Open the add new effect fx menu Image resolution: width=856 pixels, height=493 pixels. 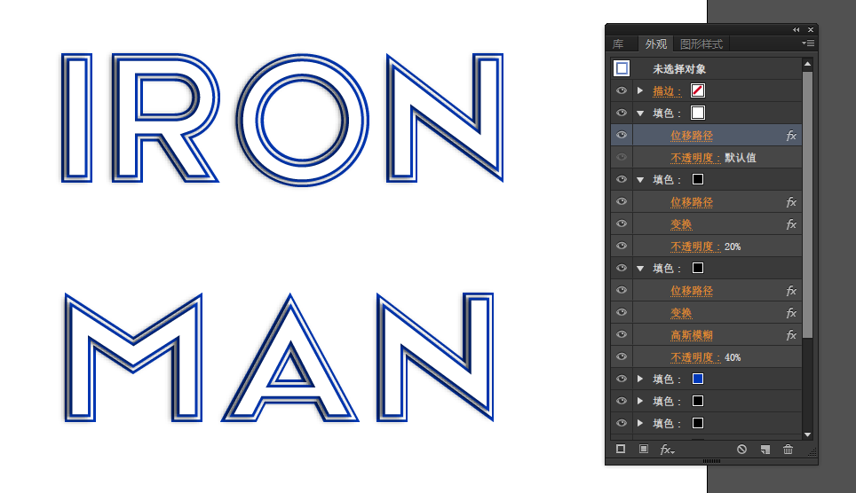point(667,450)
